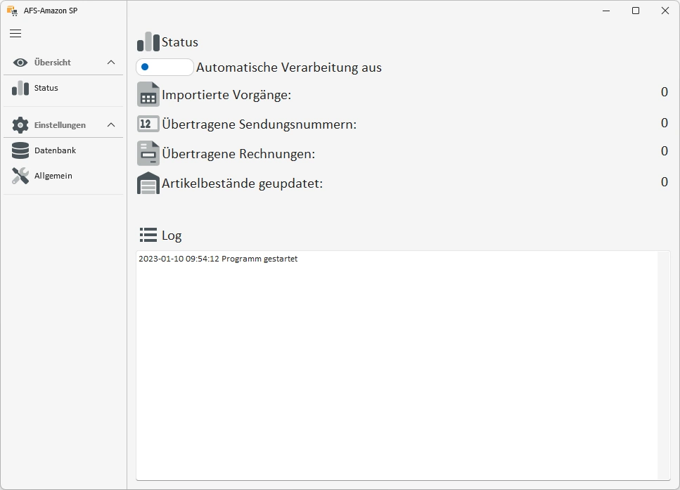Select the Übersicht section header text
Screen dimensions: 680x490
(x=53, y=63)
